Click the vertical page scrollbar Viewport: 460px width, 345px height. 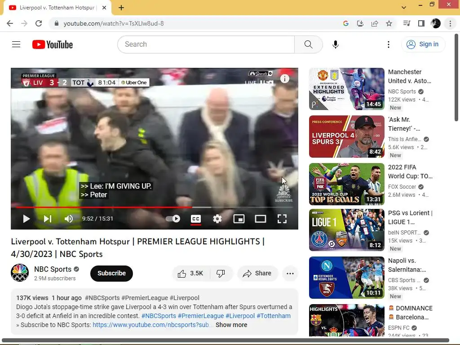tap(456, 78)
